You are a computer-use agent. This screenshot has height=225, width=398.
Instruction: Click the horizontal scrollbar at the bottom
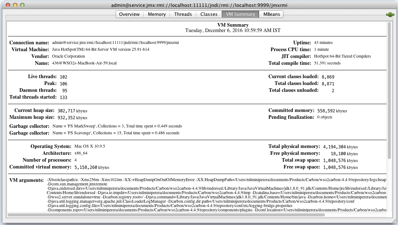[x=166, y=215]
